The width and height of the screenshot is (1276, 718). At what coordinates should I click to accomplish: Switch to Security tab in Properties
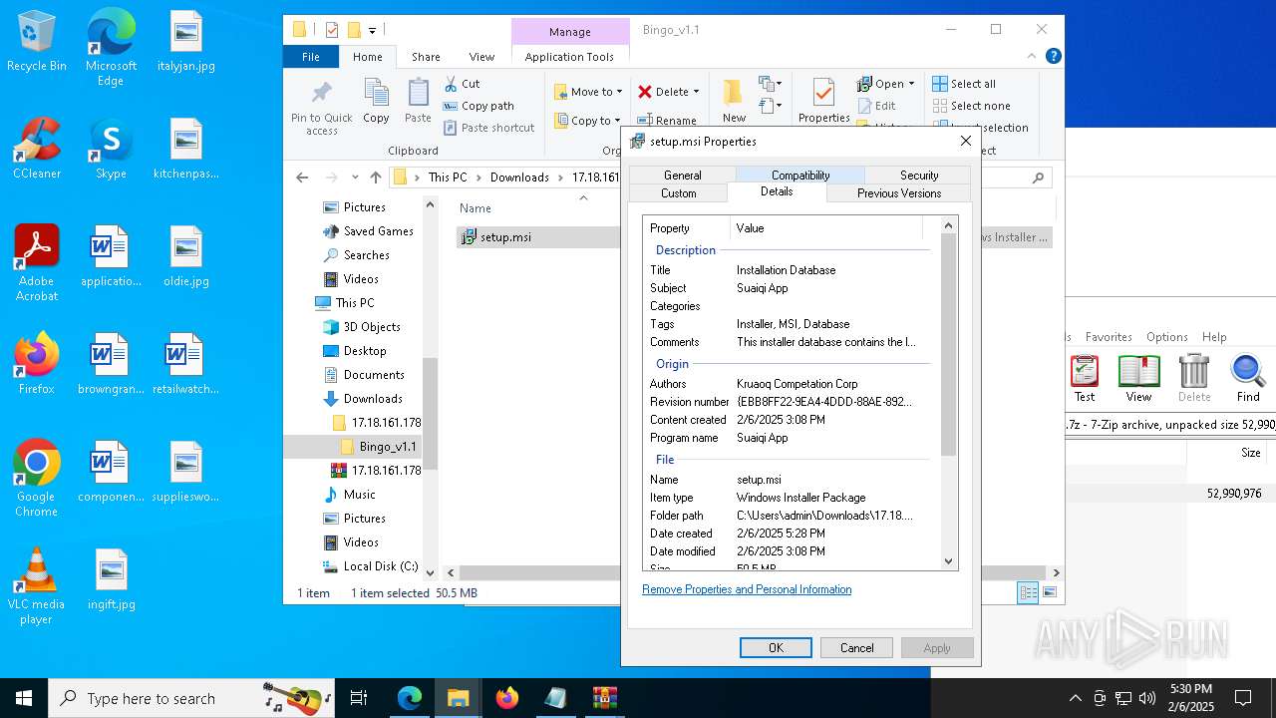tap(919, 175)
